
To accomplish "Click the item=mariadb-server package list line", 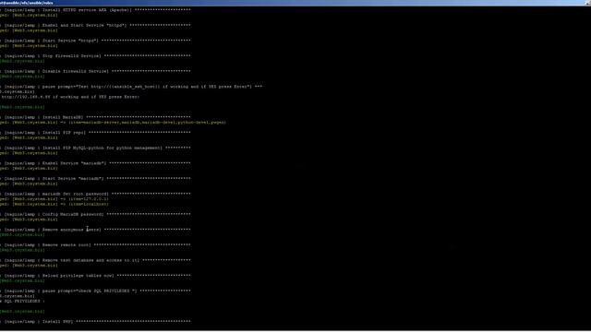I will [113, 123].
